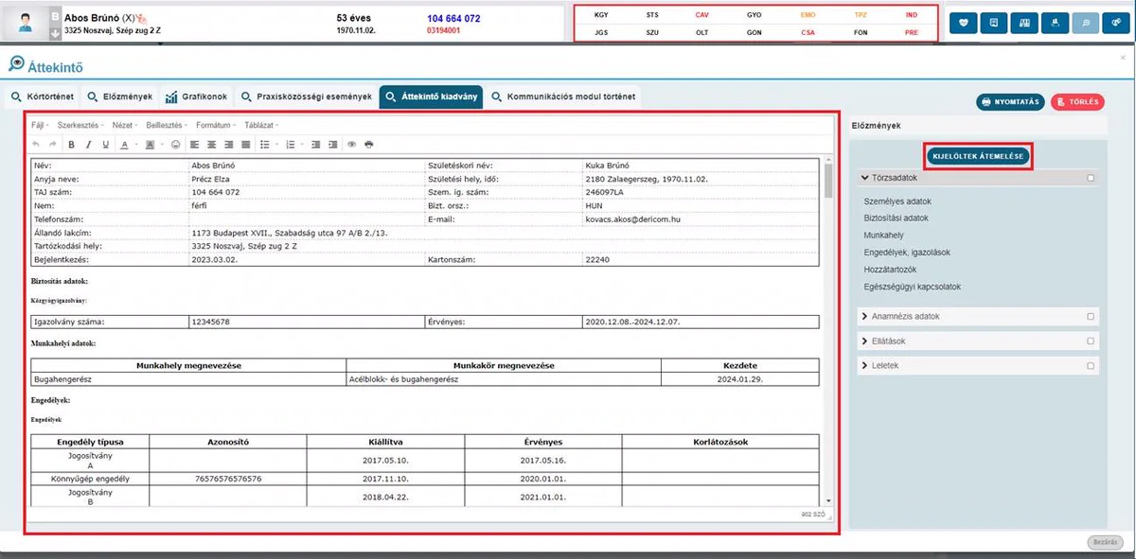Open the heart health button in header
Viewport: 1136px width, 559px height.
963,22
